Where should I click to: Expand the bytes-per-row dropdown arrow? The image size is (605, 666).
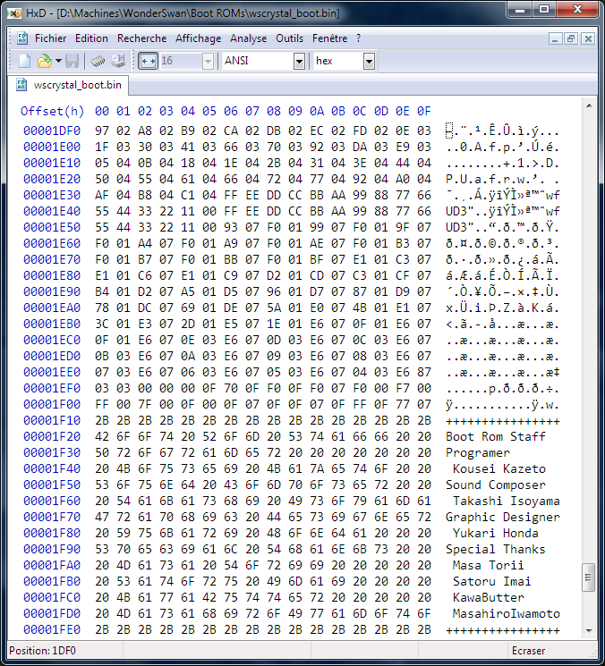pos(208,61)
